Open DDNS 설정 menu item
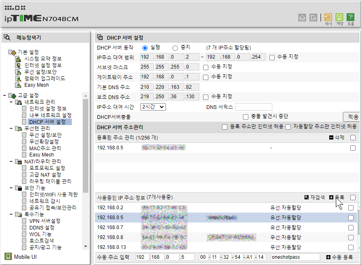361x265 pixels. pos(42,228)
